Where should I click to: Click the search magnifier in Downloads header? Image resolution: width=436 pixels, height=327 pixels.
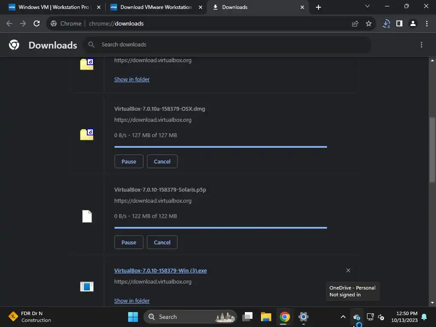pos(91,44)
